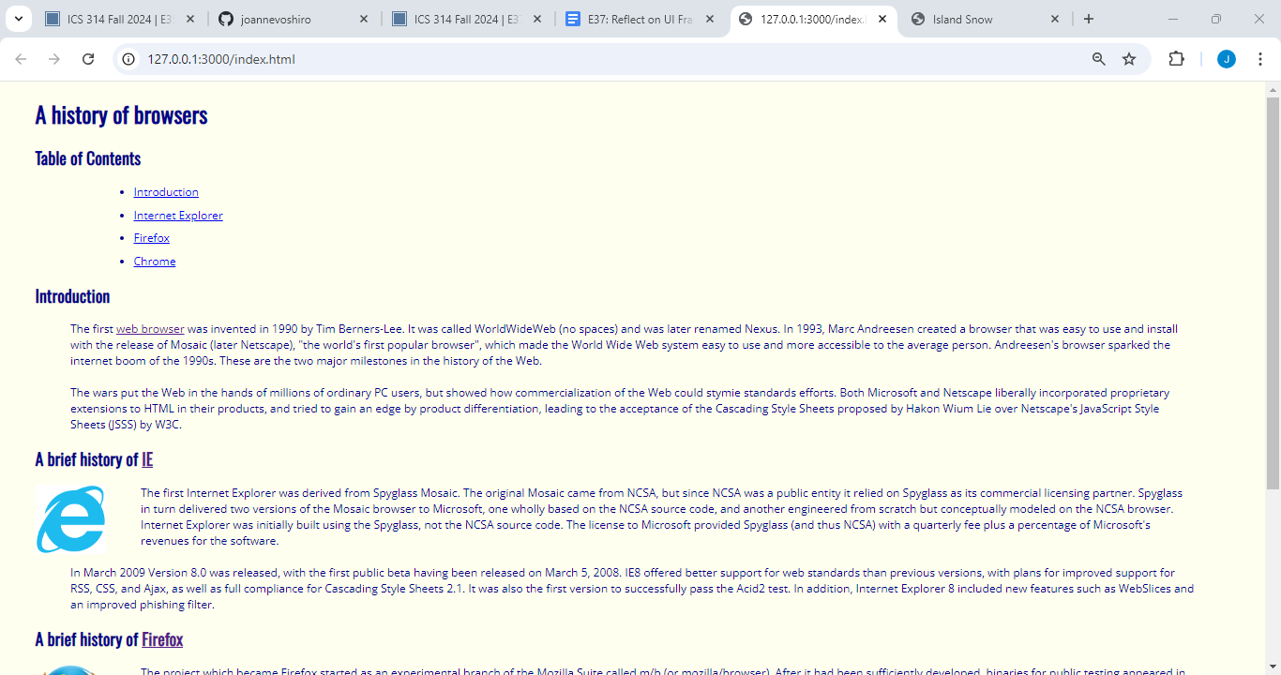This screenshot has height=675, width=1281.
Task: Click the Internet Explorer logo image
Action: tap(71, 518)
